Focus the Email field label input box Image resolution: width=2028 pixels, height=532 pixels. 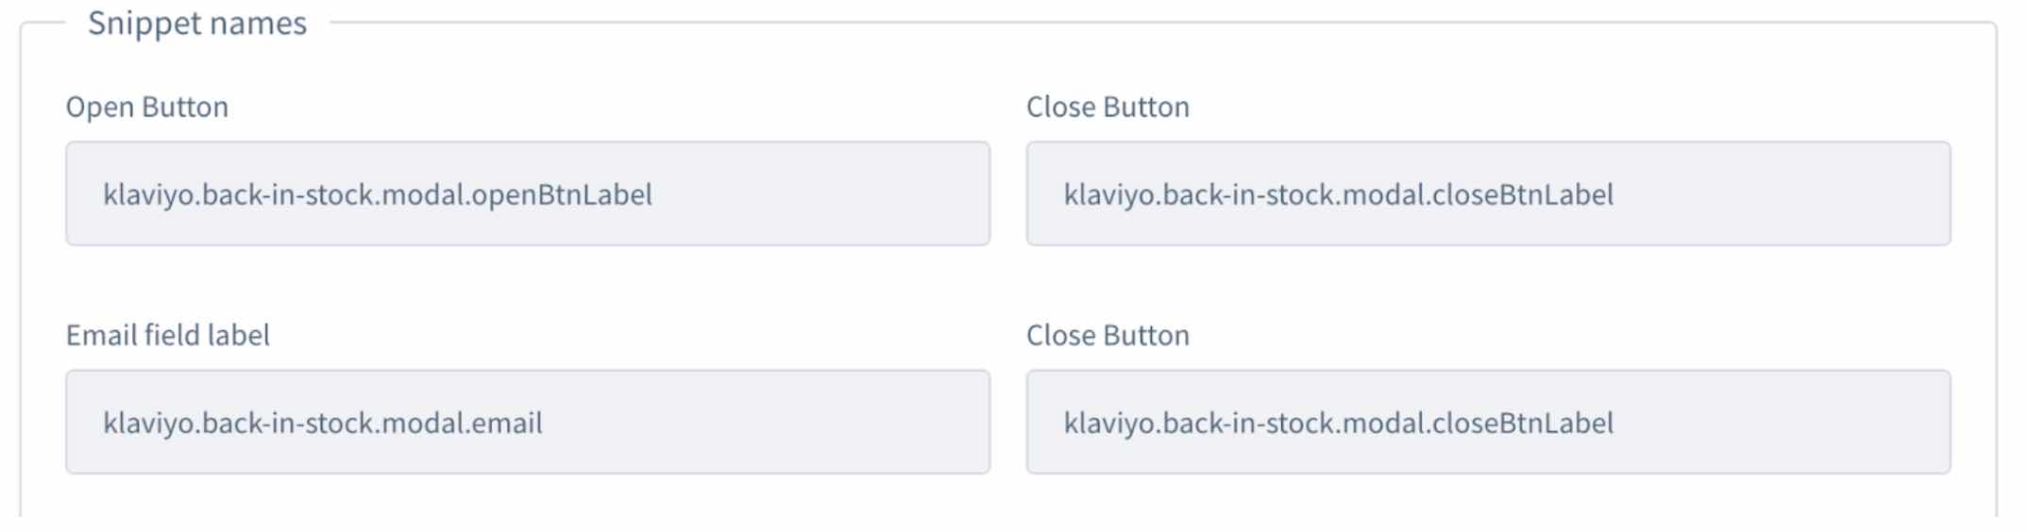527,423
